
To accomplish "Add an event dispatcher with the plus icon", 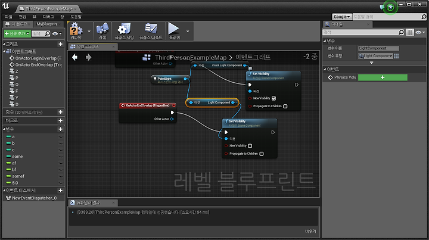I will (60, 191).
